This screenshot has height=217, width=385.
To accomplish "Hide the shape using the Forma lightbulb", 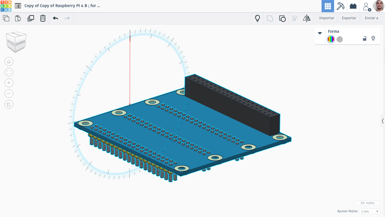I will (373, 38).
